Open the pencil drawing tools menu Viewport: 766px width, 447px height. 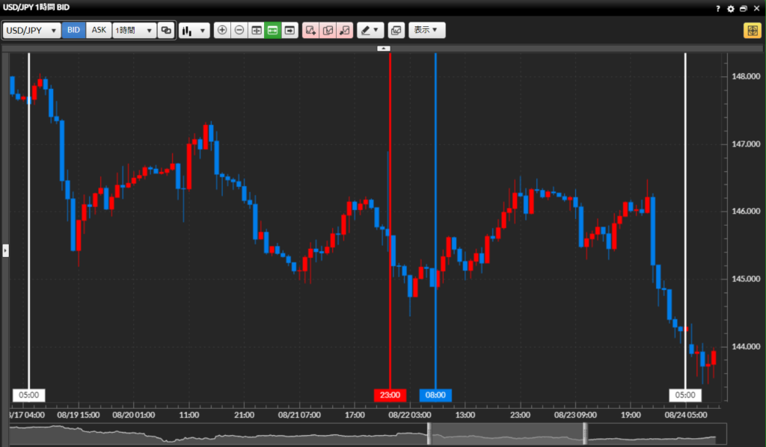click(370, 31)
